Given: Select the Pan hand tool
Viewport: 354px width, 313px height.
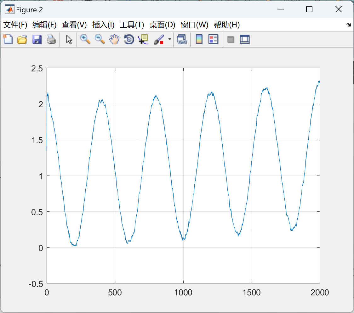Looking at the screenshot, I should pyautogui.click(x=114, y=39).
